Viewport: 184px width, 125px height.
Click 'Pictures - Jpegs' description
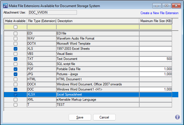click(98, 74)
